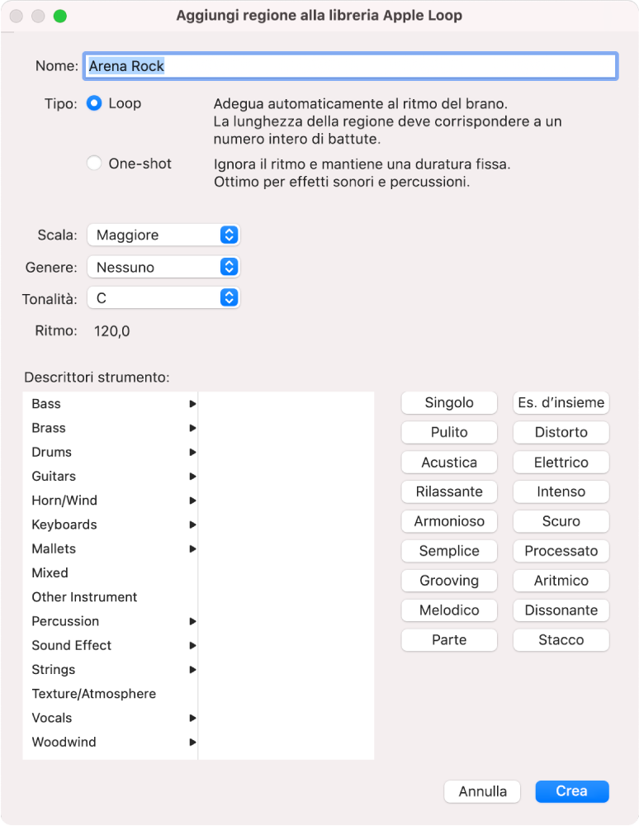Select the One-shot radio button
Viewport: 639px width, 826px height.
(x=94, y=164)
